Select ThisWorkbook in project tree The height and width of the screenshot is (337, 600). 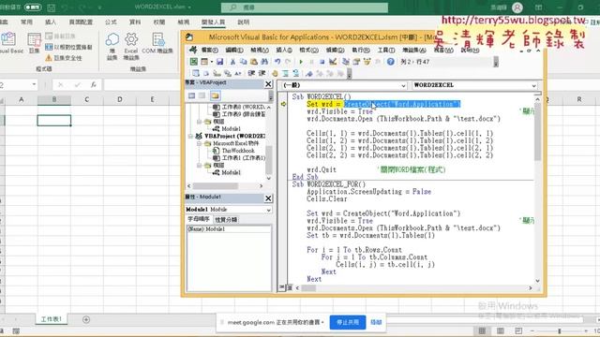[237, 151]
